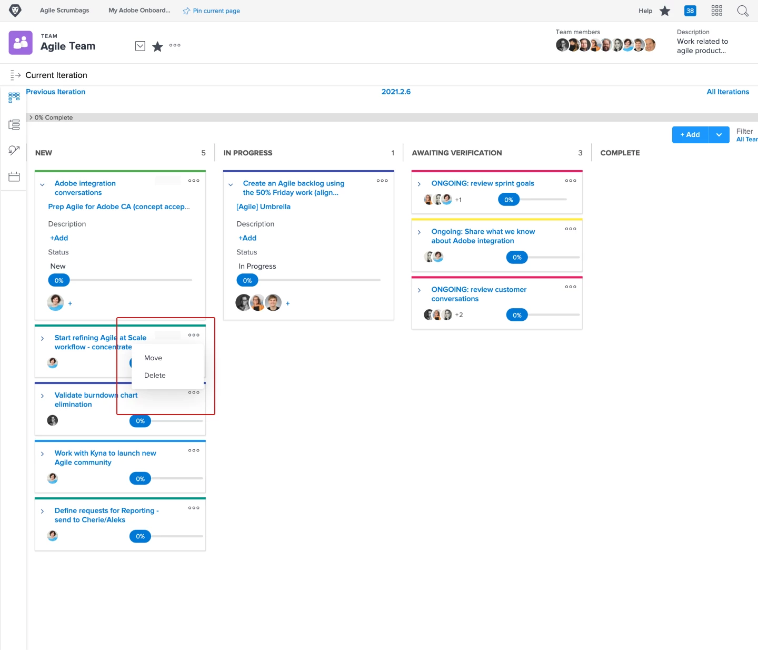Click +2 assignees on review customer conversations

[459, 315]
